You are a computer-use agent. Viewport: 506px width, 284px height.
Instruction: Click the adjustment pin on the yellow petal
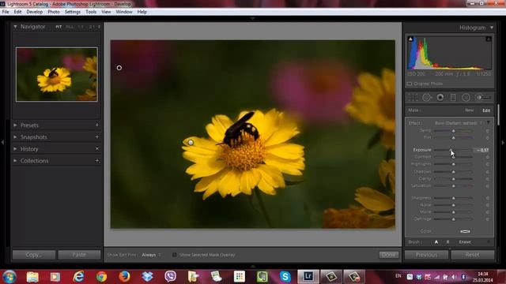pos(191,142)
